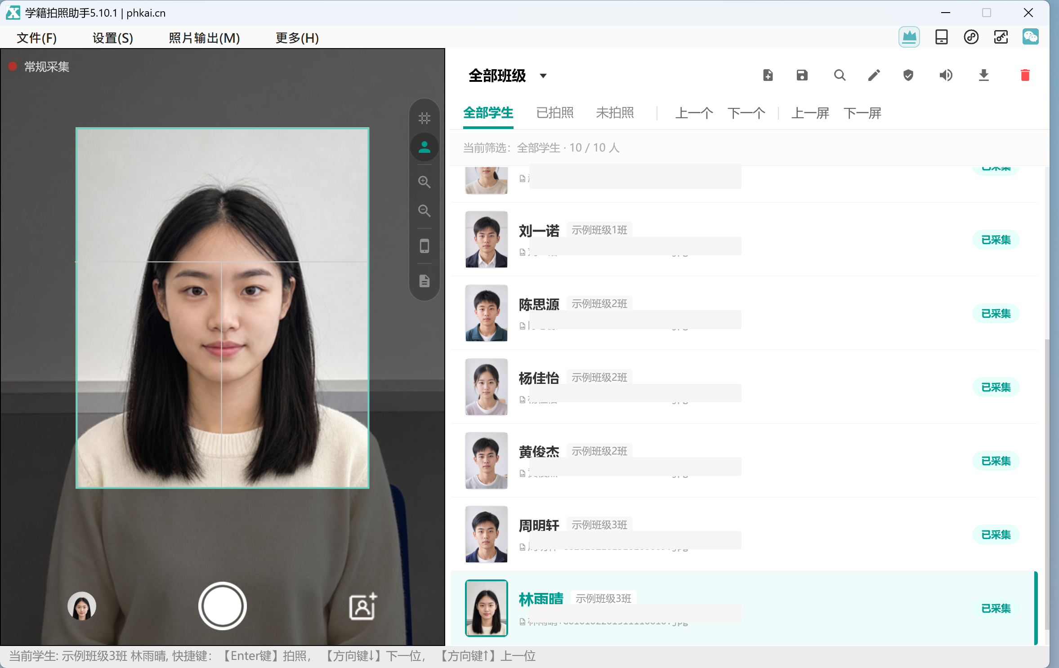The image size is (1059, 668).
Task: Open the 照片输出(M) menu
Action: 204,38
